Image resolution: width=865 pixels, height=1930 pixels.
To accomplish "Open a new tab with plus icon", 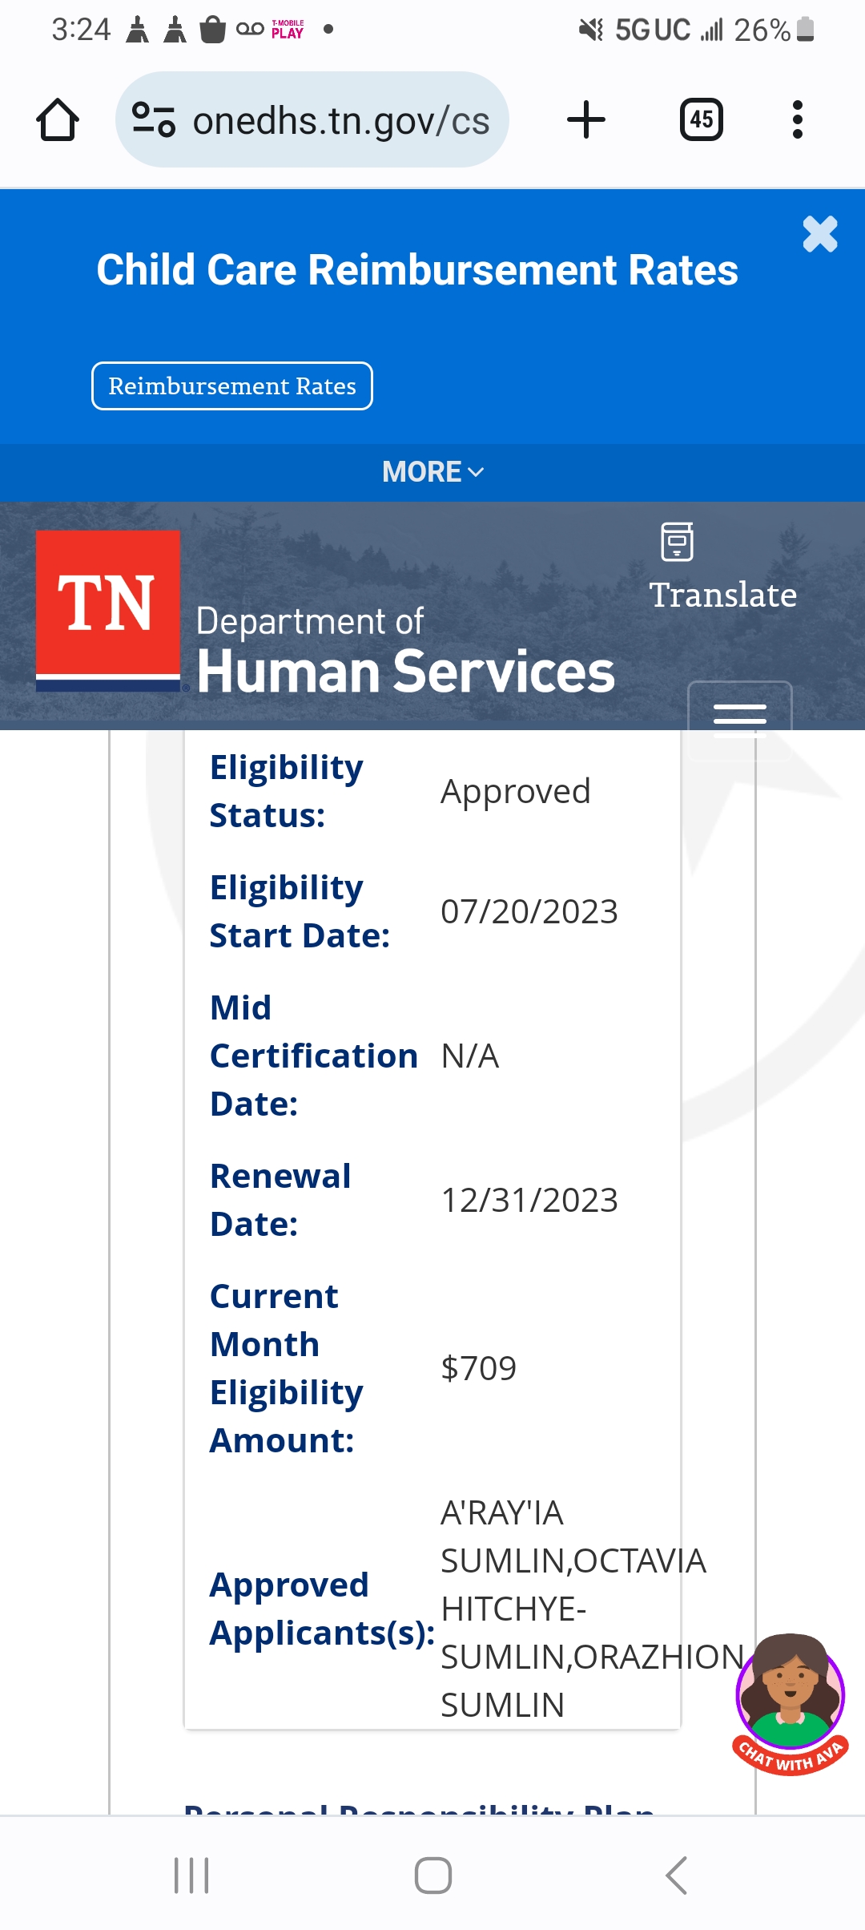I will point(586,120).
